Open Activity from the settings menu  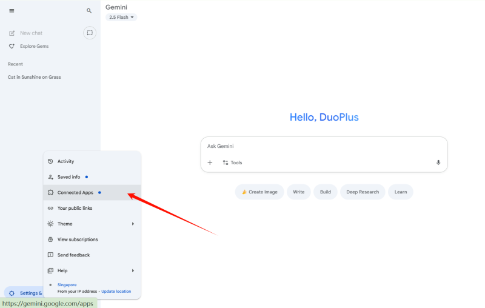[65, 161]
